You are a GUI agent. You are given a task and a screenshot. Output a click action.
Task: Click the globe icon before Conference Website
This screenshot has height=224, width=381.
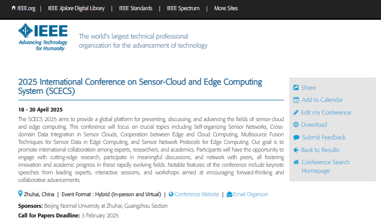point(171,194)
